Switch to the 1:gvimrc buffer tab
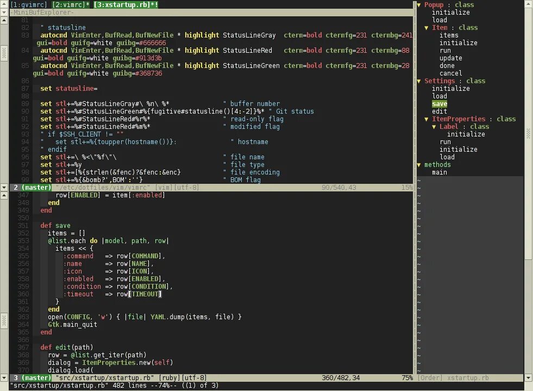 [x=29, y=5]
